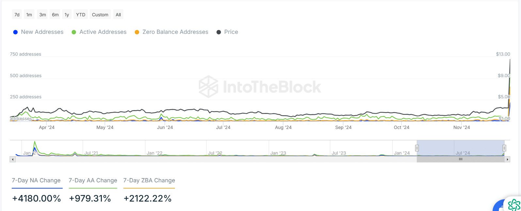This screenshot has height=211, width=521.
Task: Click the green chat icon at bottom right
Action: point(514,205)
